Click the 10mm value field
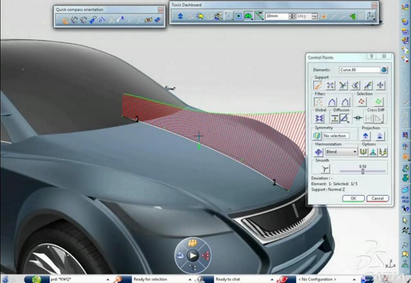 (277, 16)
